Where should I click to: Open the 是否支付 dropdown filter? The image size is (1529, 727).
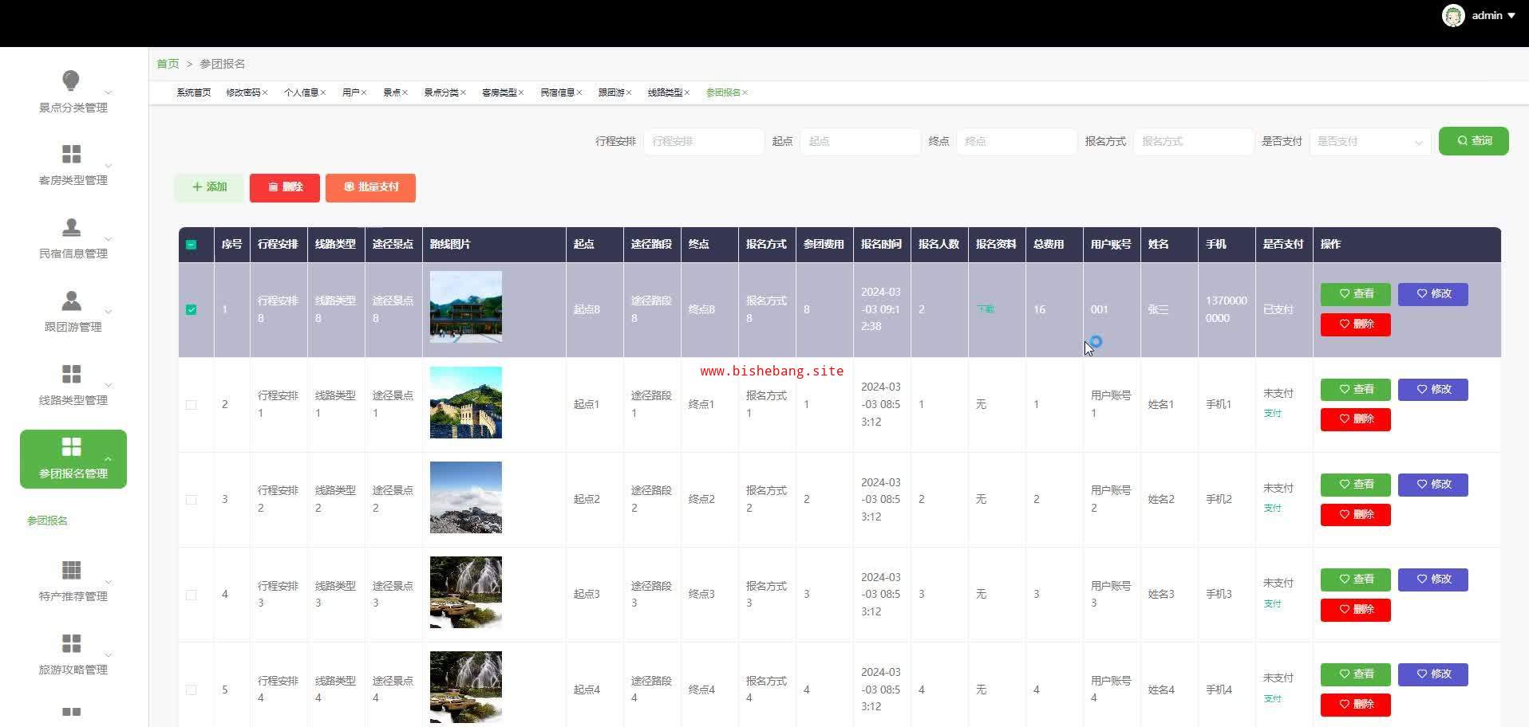(x=1369, y=142)
